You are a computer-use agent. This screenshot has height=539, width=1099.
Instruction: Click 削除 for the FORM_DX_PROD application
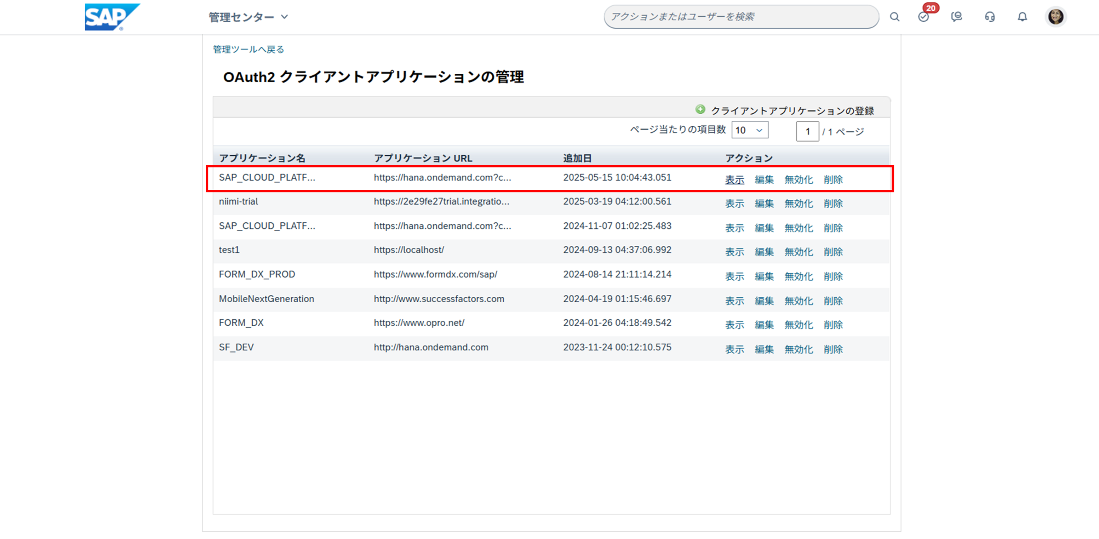[833, 276]
